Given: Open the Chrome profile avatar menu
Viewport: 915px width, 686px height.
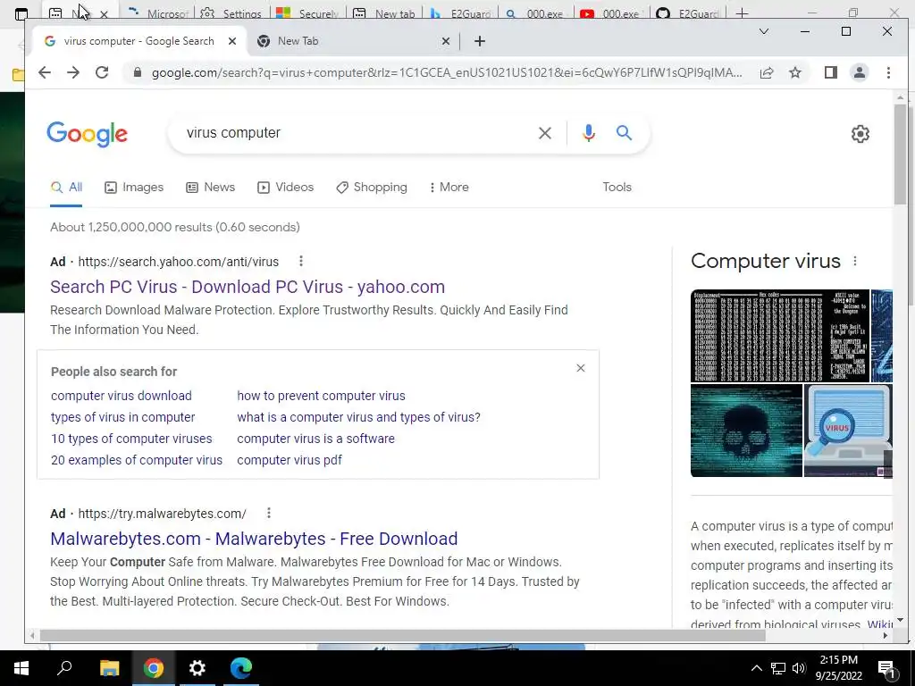Looking at the screenshot, I should point(860,72).
